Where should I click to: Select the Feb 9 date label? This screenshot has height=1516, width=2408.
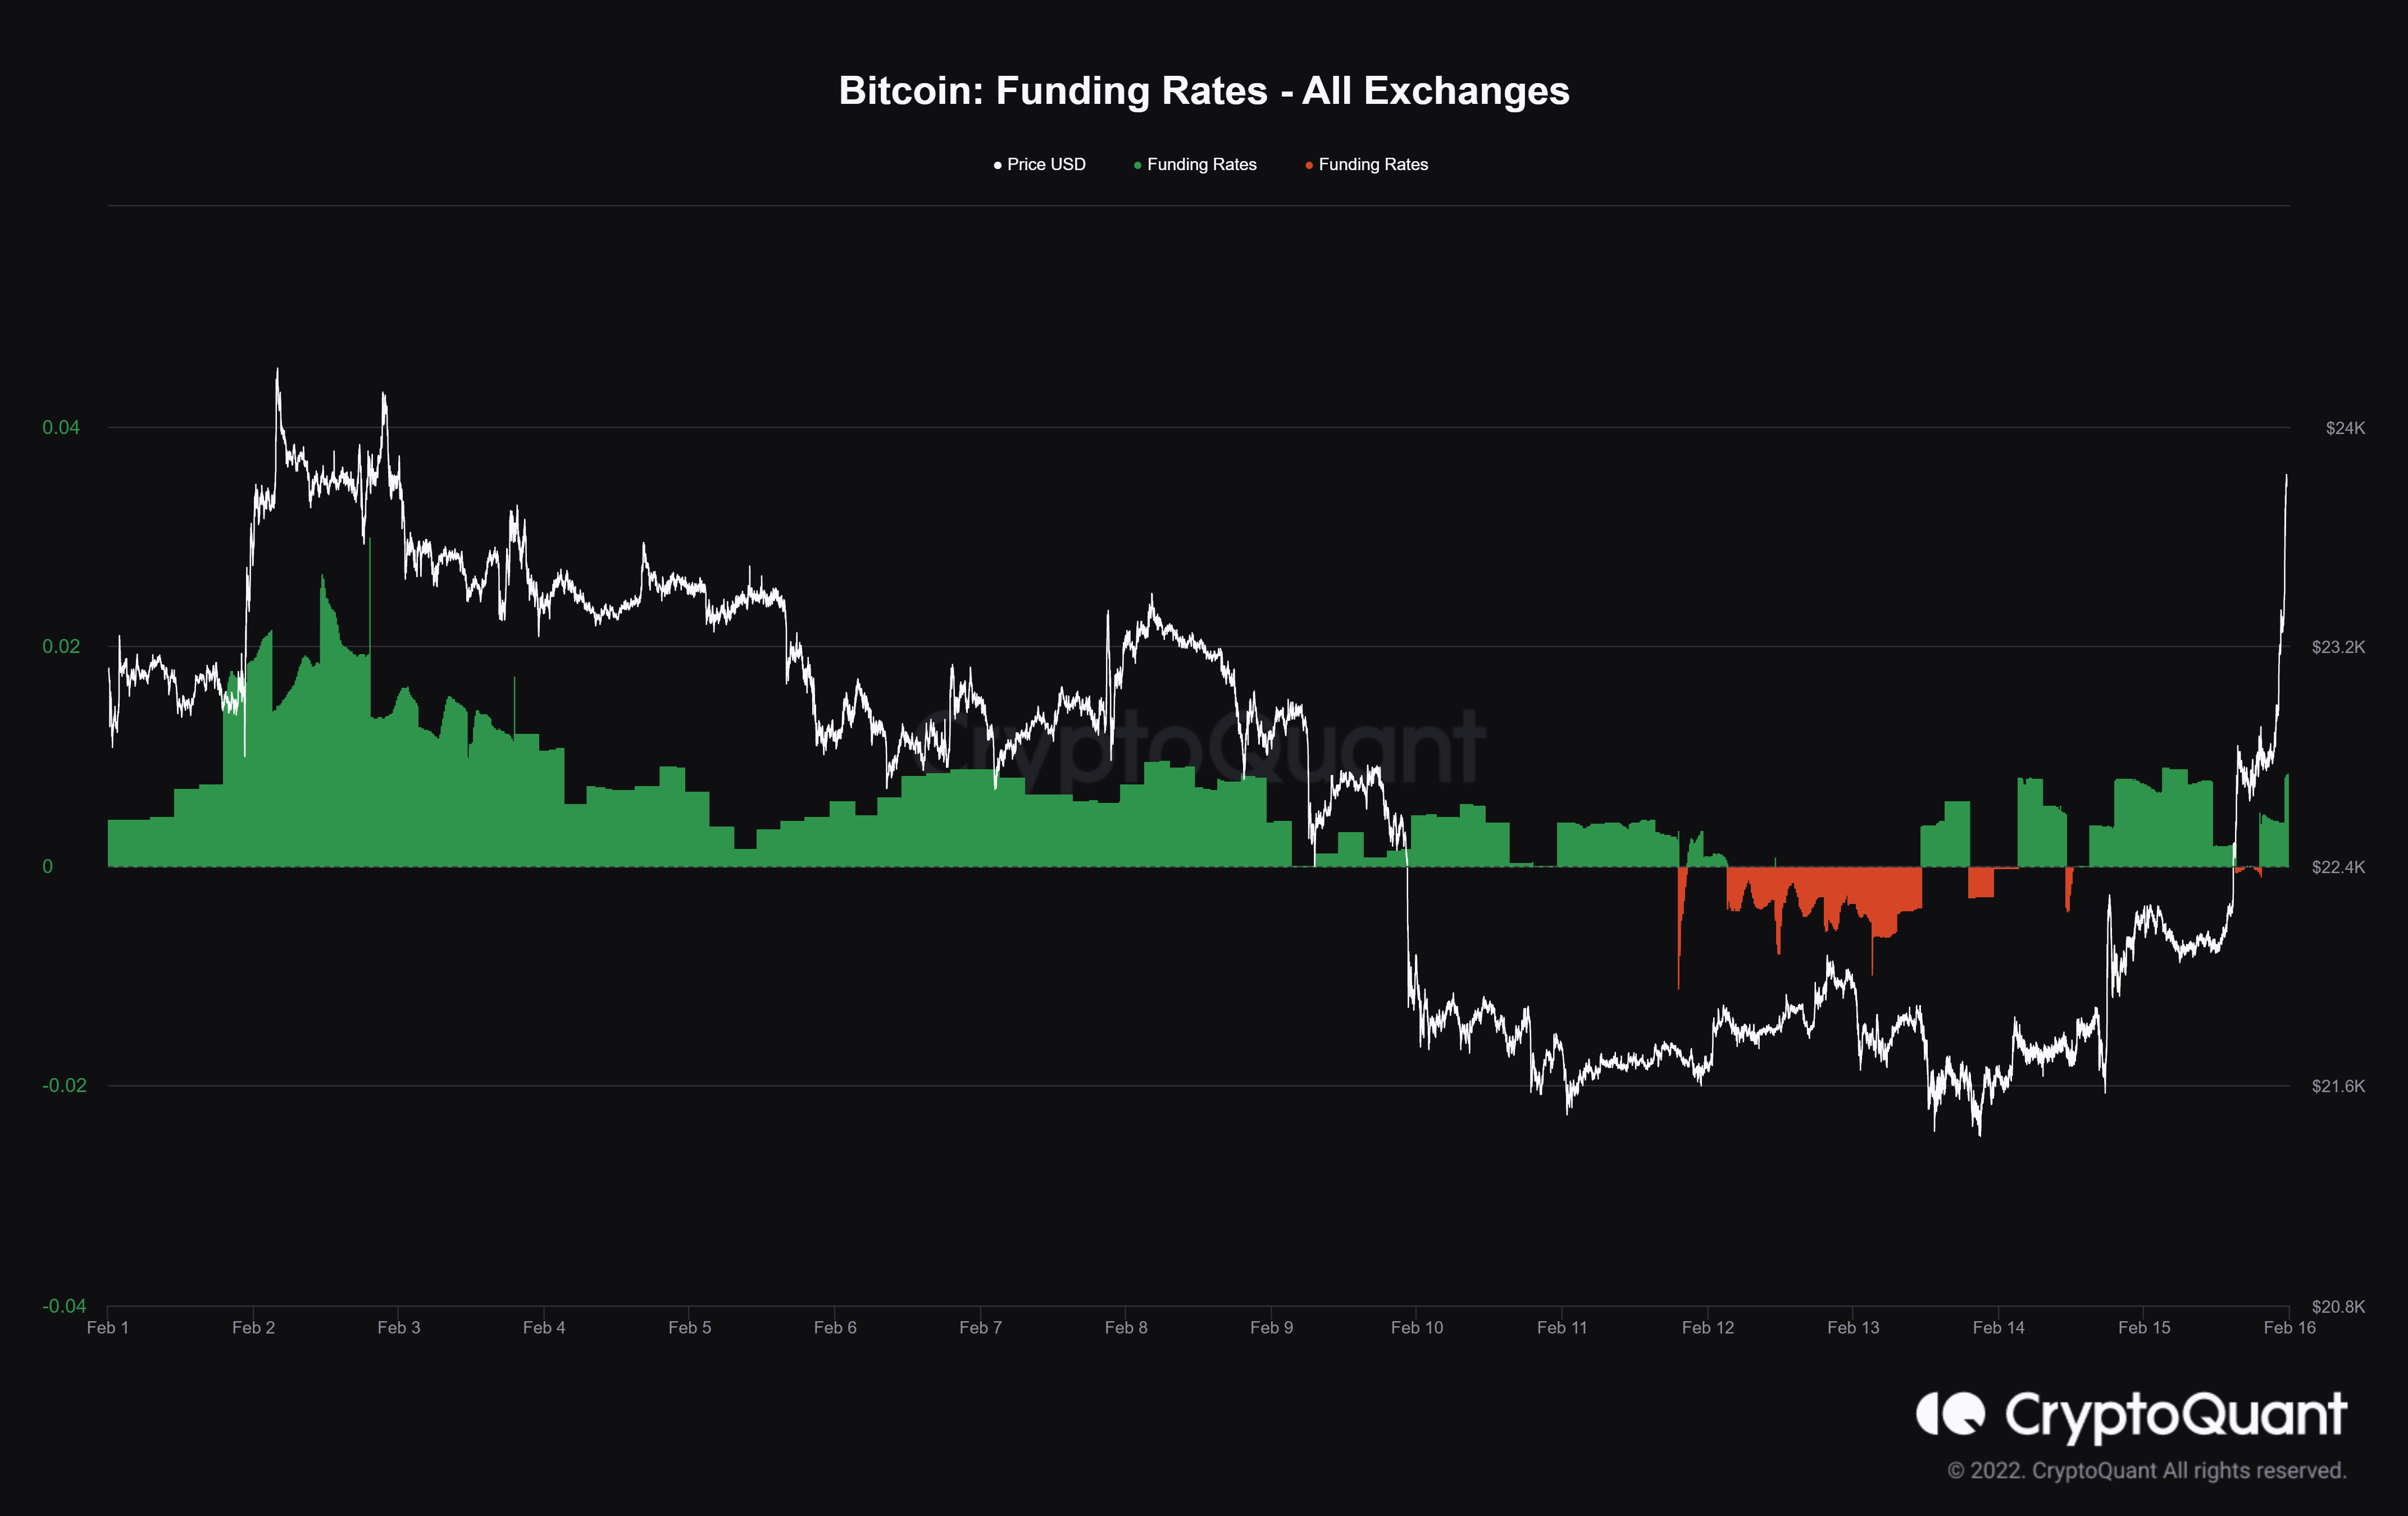[1271, 1327]
